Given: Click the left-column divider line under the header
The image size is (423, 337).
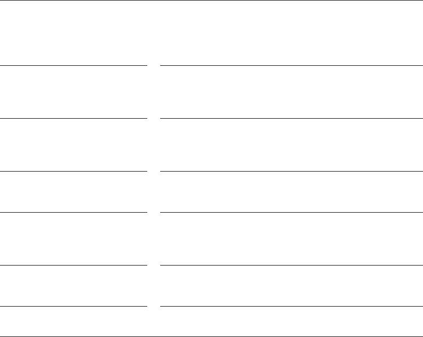Looking at the screenshot, I should (73, 65).
